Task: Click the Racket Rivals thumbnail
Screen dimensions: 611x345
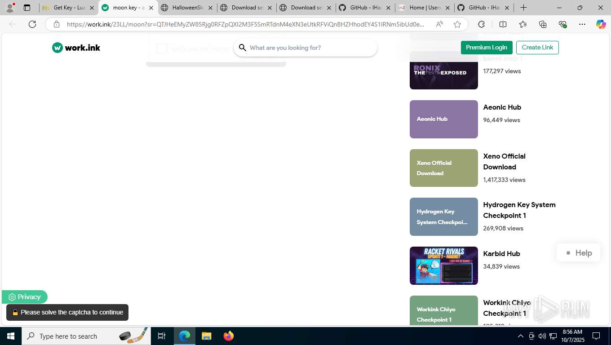Action: tap(444, 265)
